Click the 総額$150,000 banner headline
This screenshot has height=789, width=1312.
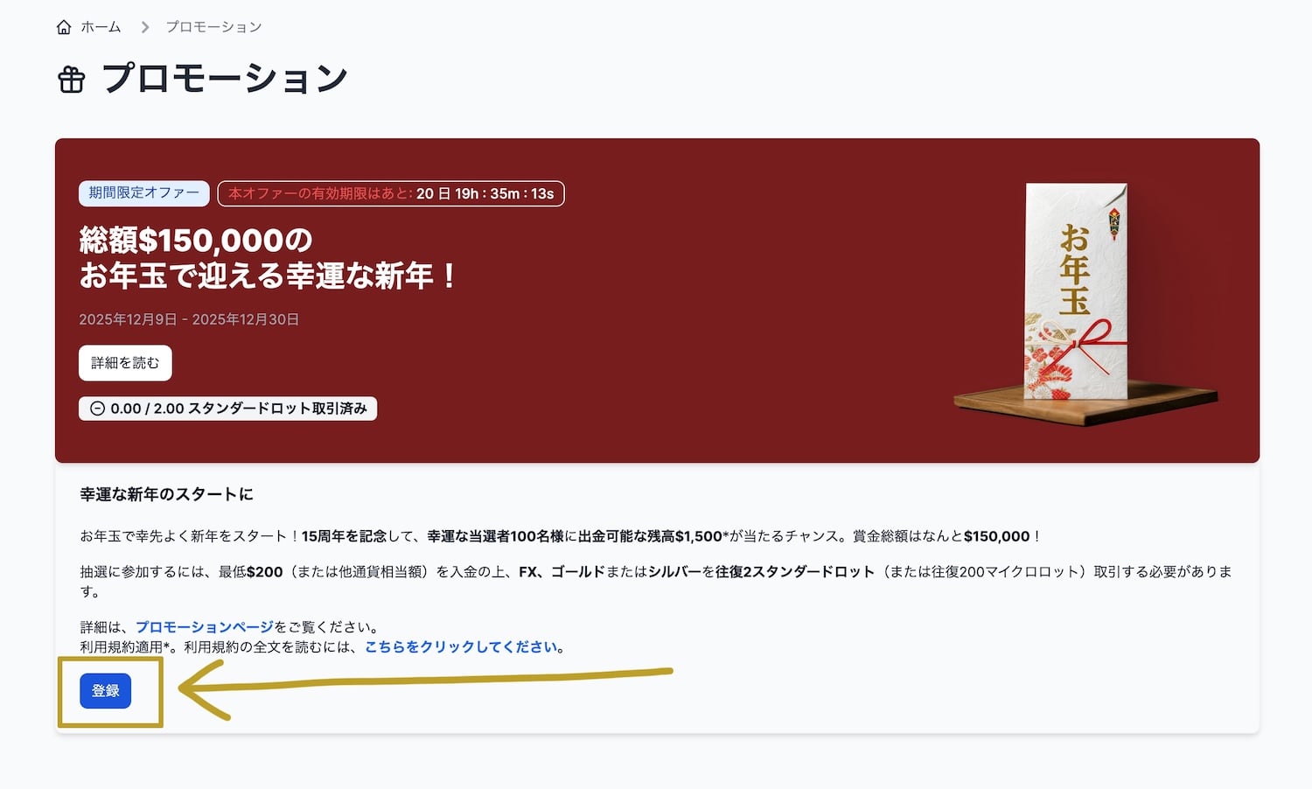click(x=267, y=258)
